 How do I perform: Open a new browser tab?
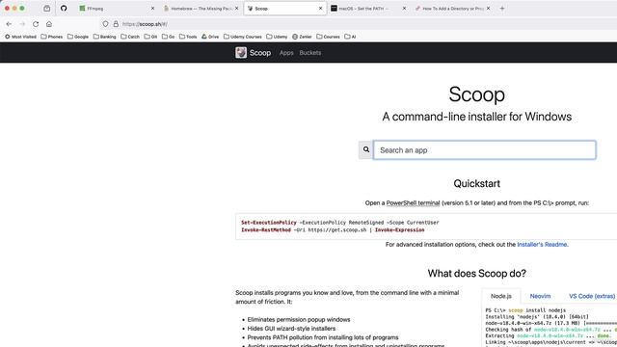tap(502, 9)
